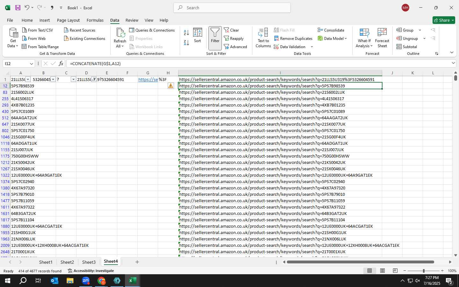Click Accessibility: Investigate status
This screenshot has width=459, height=287.
click(x=91, y=271)
